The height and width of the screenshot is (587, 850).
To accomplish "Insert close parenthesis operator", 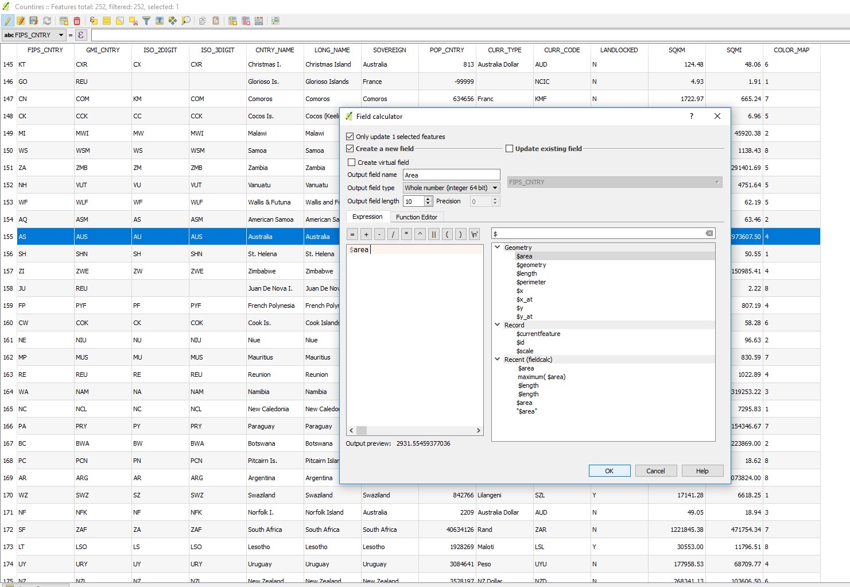I will [x=460, y=234].
